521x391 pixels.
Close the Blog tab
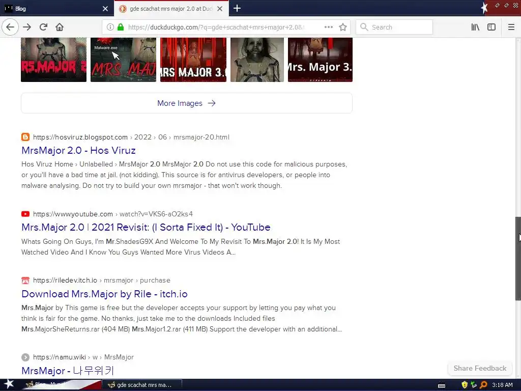[x=105, y=9]
